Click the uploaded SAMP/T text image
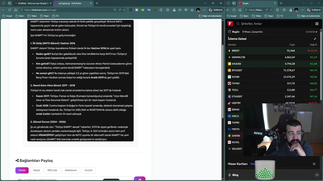This screenshot has height=181, width=323. click(80, 80)
